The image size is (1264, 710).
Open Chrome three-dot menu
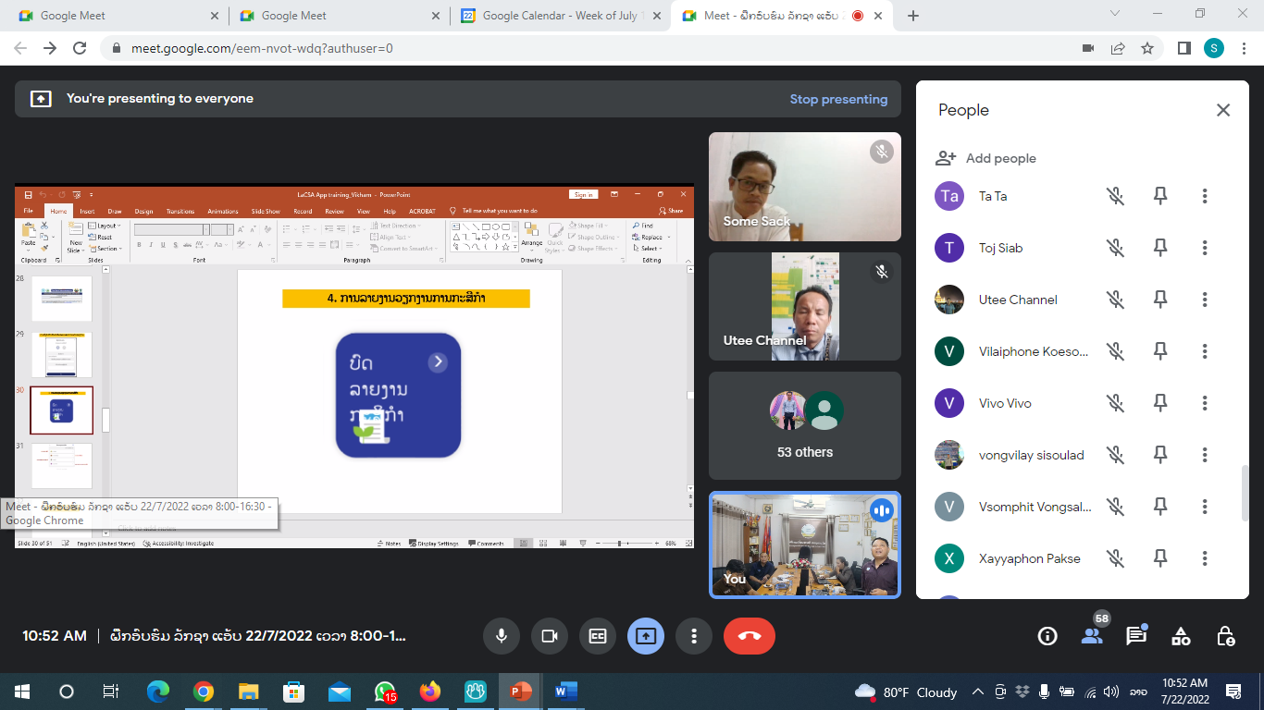click(1244, 48)
